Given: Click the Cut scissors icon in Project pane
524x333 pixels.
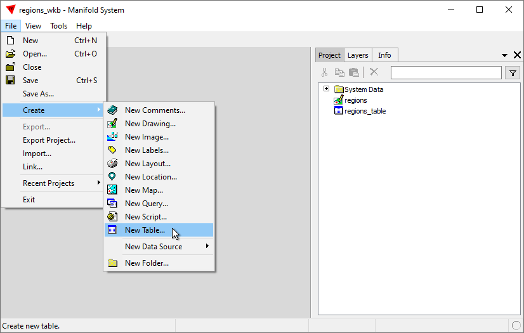Looking at the screenshot, I should tap(324, 72).
